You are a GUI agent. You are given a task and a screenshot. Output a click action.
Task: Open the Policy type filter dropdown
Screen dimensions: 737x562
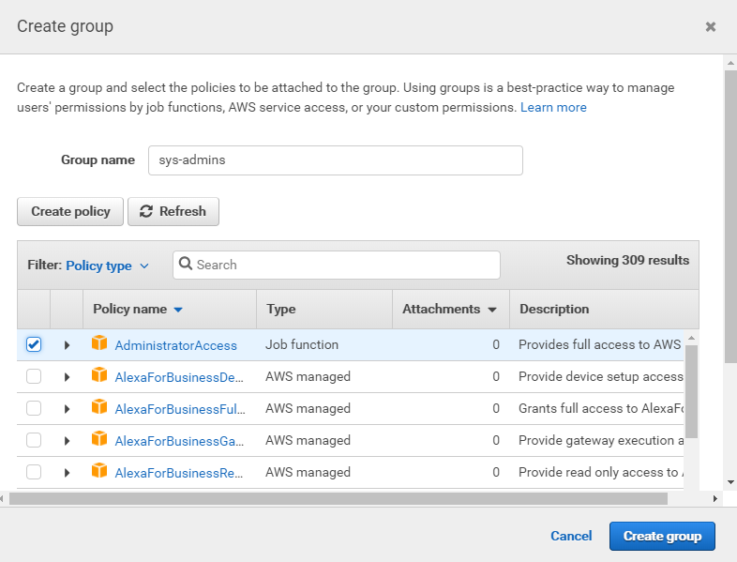[107, 266]
